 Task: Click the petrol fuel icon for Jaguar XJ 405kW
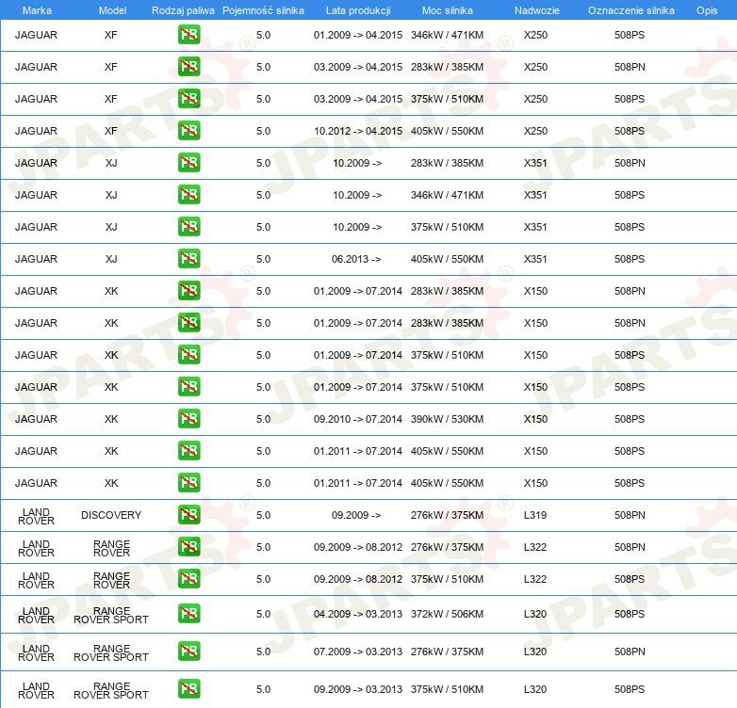[x=188, y=258]
